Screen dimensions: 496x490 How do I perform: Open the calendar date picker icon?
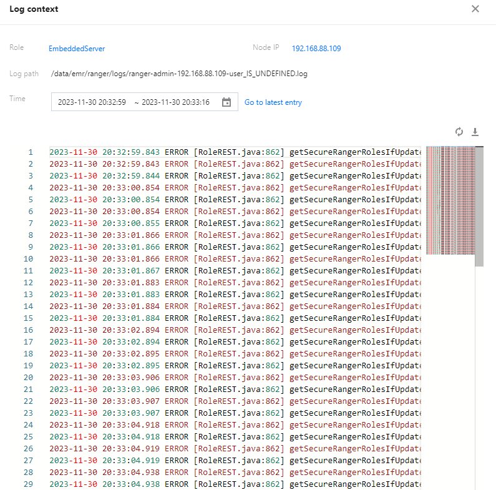coord(226,102)
